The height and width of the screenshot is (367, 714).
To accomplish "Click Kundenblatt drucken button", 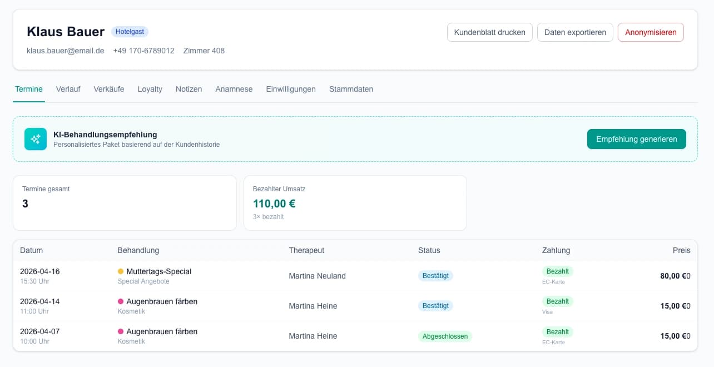I will click(489, 32).
